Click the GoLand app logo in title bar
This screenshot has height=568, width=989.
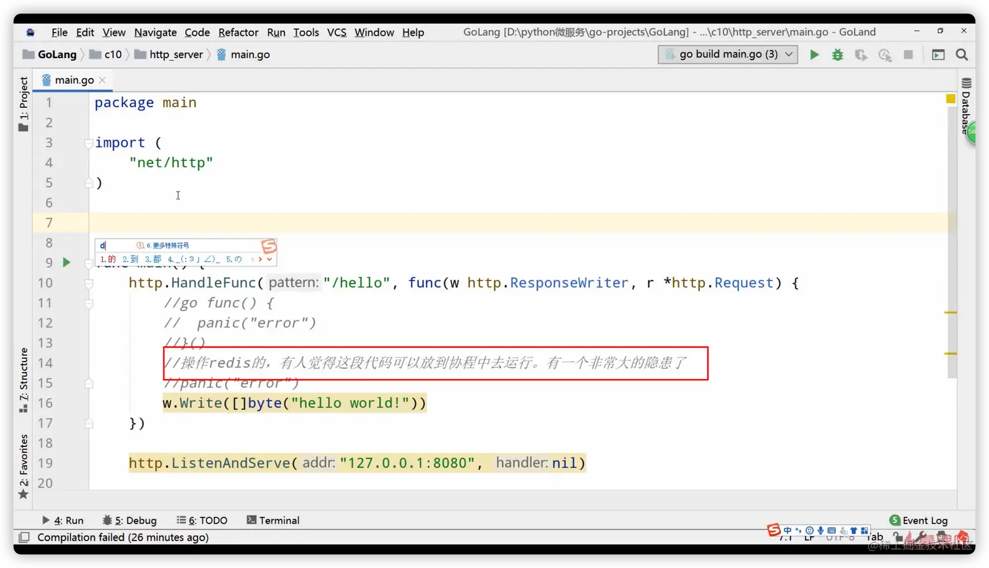pyautogui.click(x=30, y=32)
